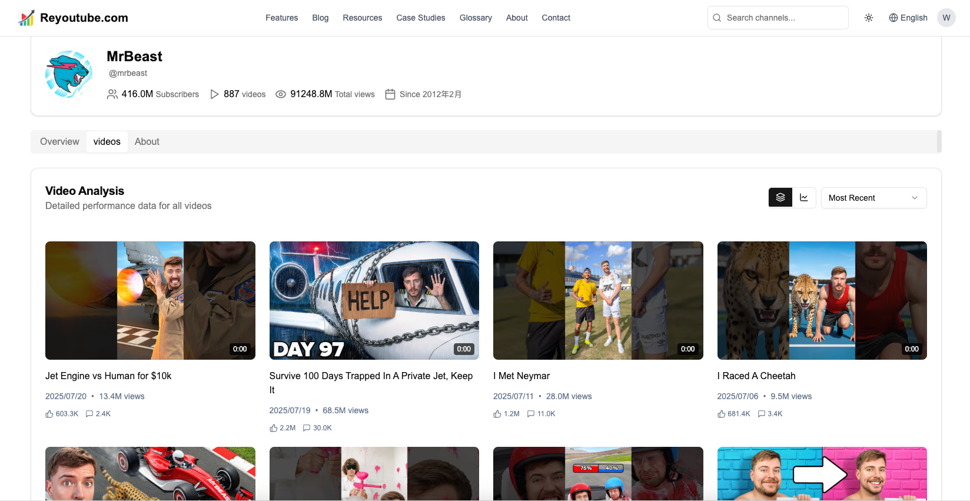Viewport: 970px width, 501px height.
Task: Click I Raced A Cheetah title
Action: pos(756,376)
